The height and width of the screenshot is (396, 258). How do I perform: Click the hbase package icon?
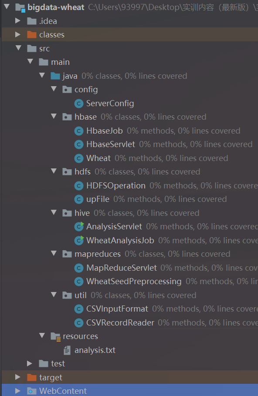point(67,117)
